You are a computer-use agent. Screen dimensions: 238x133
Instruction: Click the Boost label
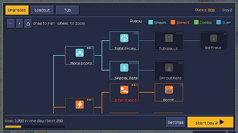169,100
